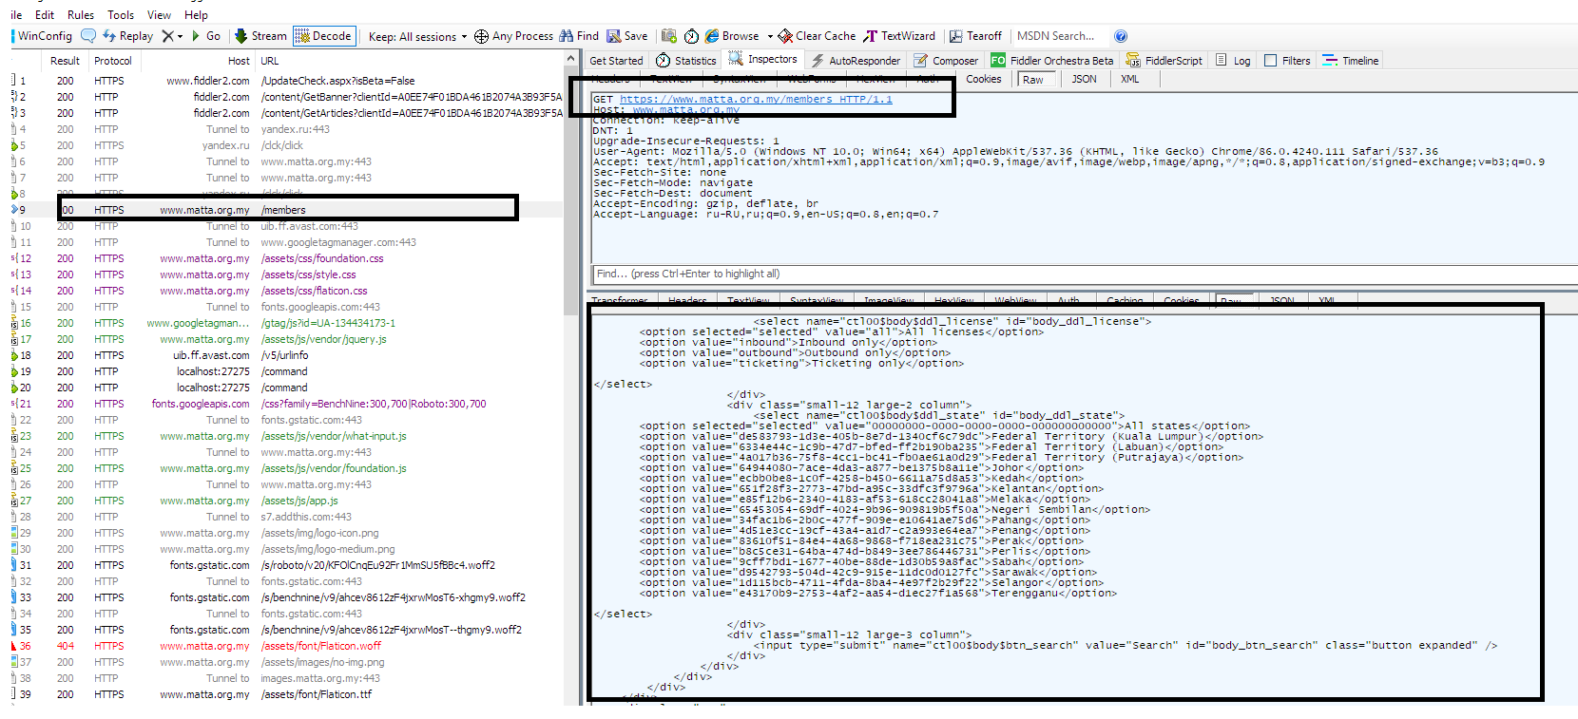Open the Tools menu
The height and width of the screenshot is (719, 1578).
121,15
